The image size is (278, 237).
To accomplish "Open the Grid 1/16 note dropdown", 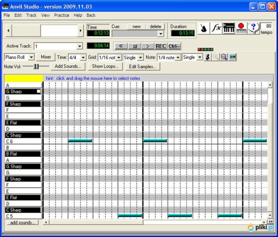I will pyautogui.click(x=119, y=57).
